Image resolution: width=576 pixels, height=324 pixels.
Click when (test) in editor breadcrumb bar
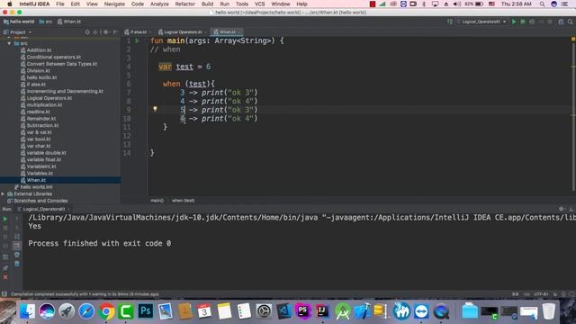(183, 201)
